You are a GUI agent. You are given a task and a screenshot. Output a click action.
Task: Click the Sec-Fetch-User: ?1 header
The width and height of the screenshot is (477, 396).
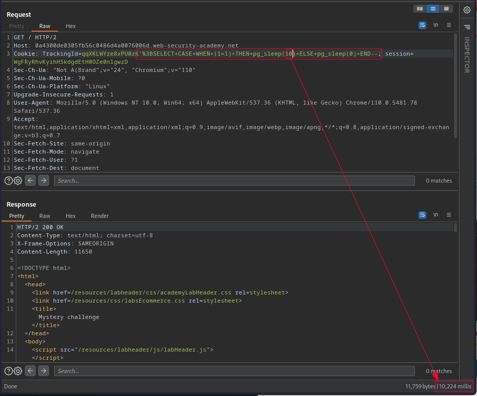pyautogui.click(x=45, y=160)
